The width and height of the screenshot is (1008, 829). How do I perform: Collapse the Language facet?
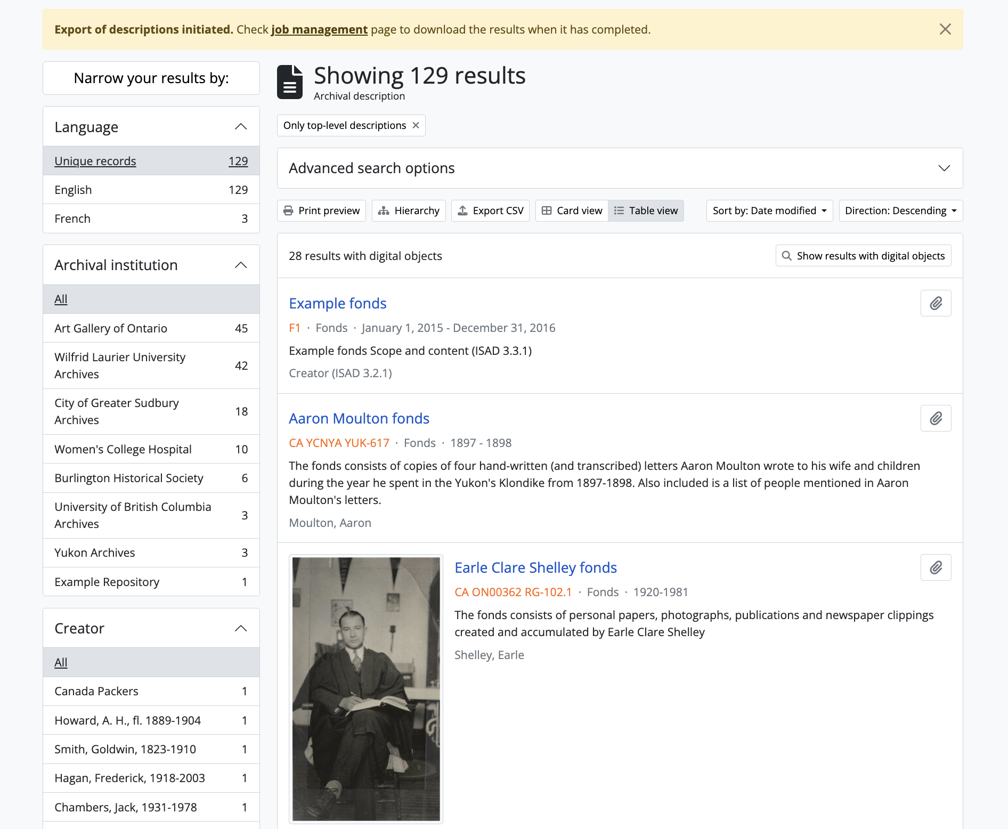pyautogui.click(x=241, y=127)
